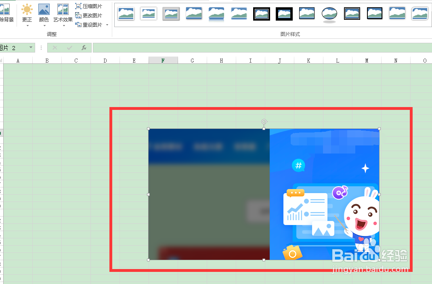Apply the fourth picture style thumbnail
The image size is (432, 284).
pyautogui.click(x=194, y=13)
